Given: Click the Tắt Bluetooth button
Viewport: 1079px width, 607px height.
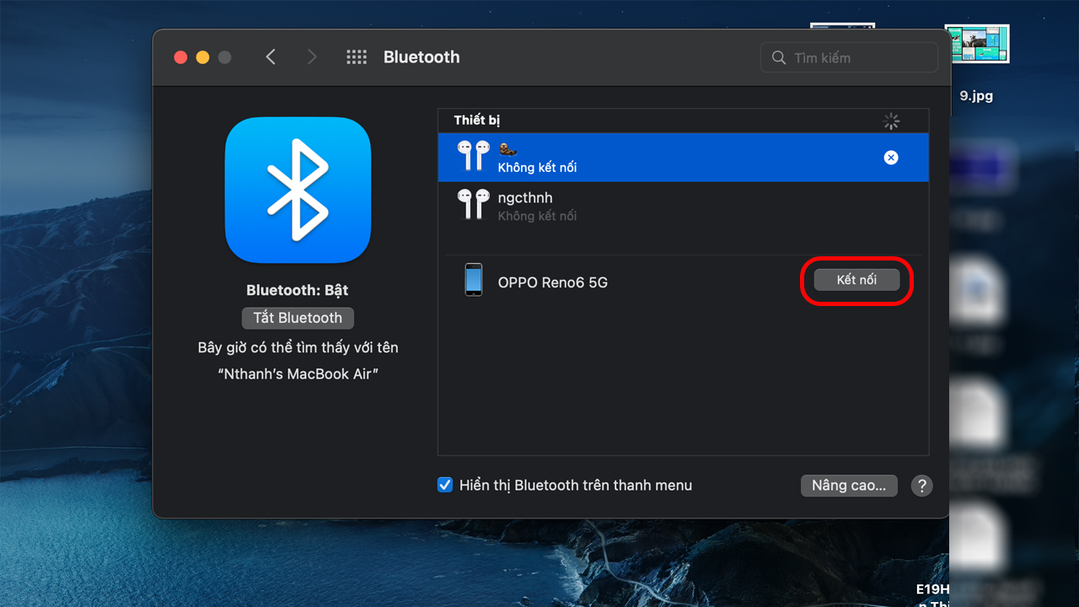Looking at the screenshot, I should tap(298, 318).
